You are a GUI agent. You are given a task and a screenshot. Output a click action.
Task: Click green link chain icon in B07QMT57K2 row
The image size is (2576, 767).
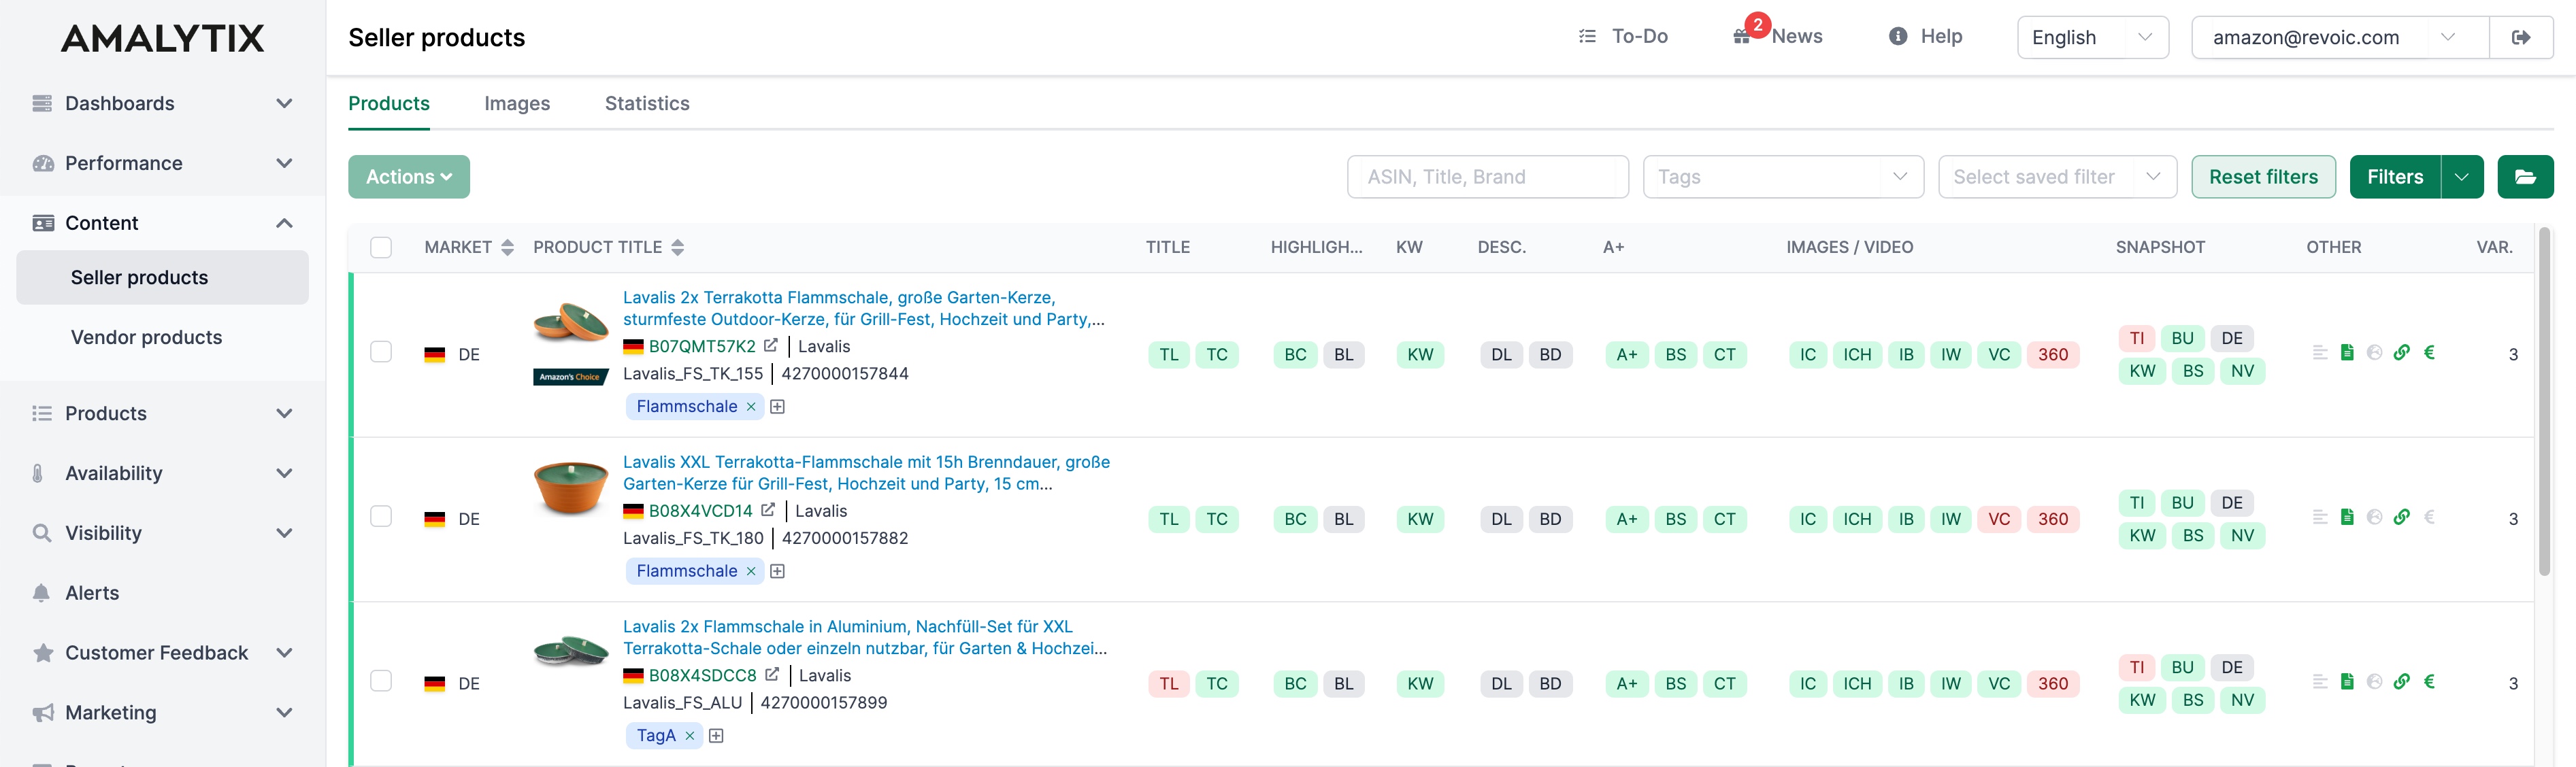pyautogui.click(x=2401, y=352)
